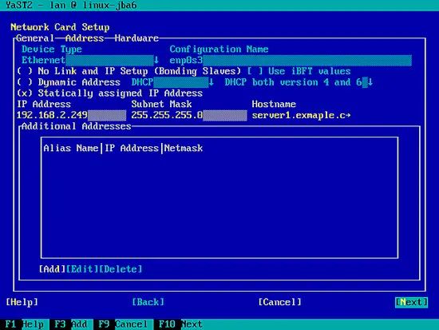439x330 pixels.
Task: Click the Additional Addresses frame label
Action: click(x=77, y=126)
